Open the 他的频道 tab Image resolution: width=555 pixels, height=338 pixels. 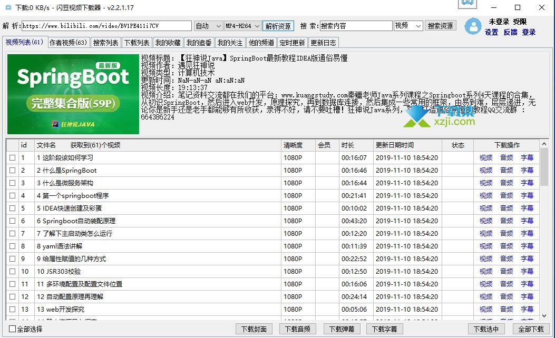(x=261, y=43)
